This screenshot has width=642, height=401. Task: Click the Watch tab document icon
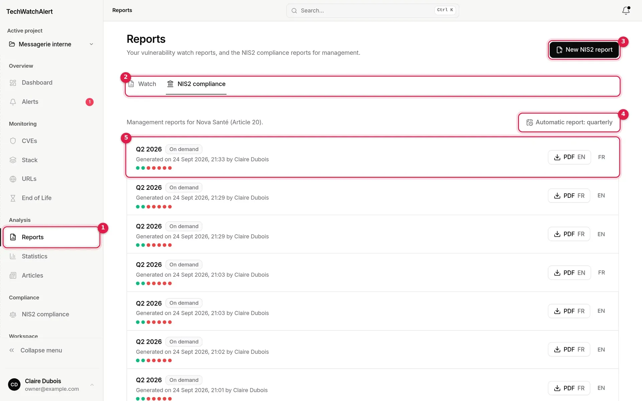131,84
